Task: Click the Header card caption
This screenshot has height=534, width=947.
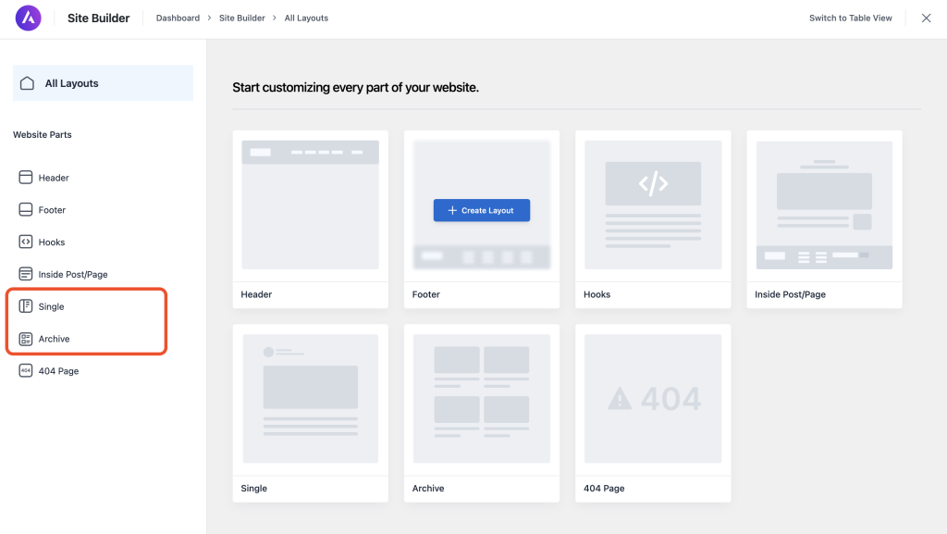Action: pyautogui.click(x=256, y=294)
